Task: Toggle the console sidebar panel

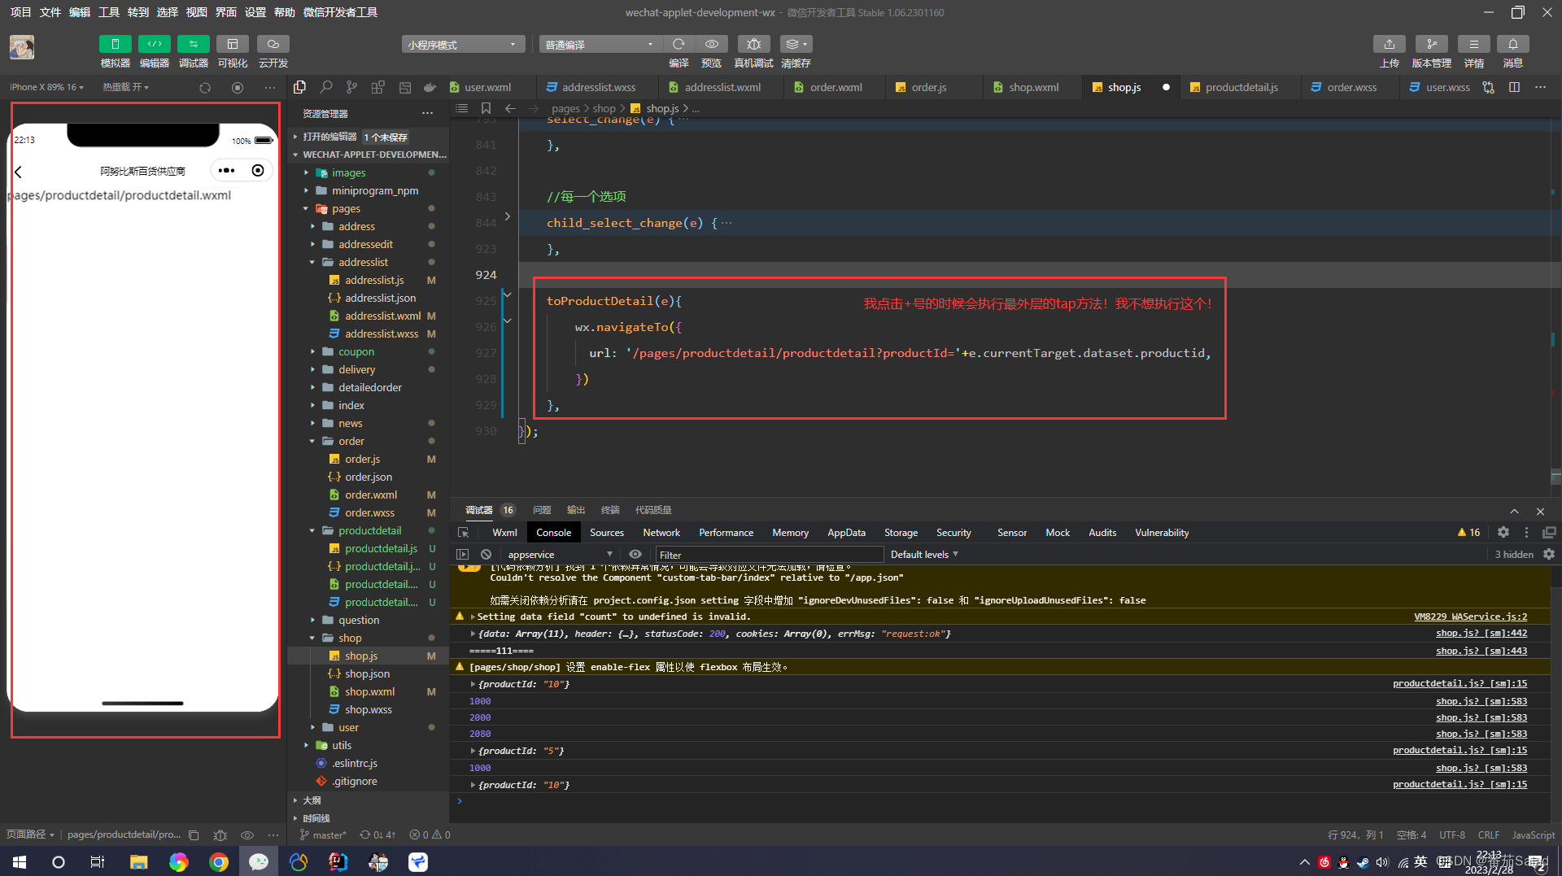Action: click(x=463, y=554)
